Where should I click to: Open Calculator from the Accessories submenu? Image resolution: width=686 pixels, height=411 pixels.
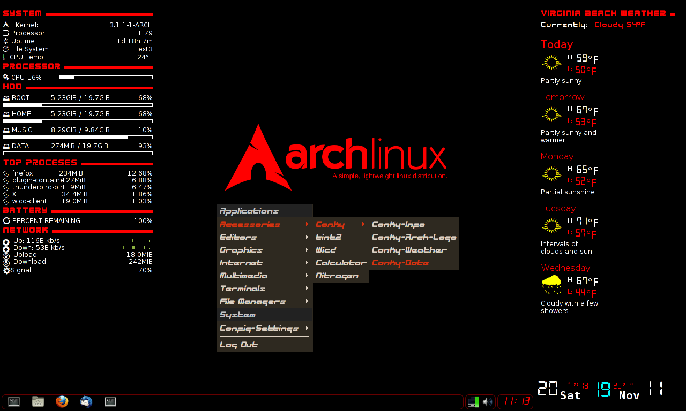[x=341, y=263]
